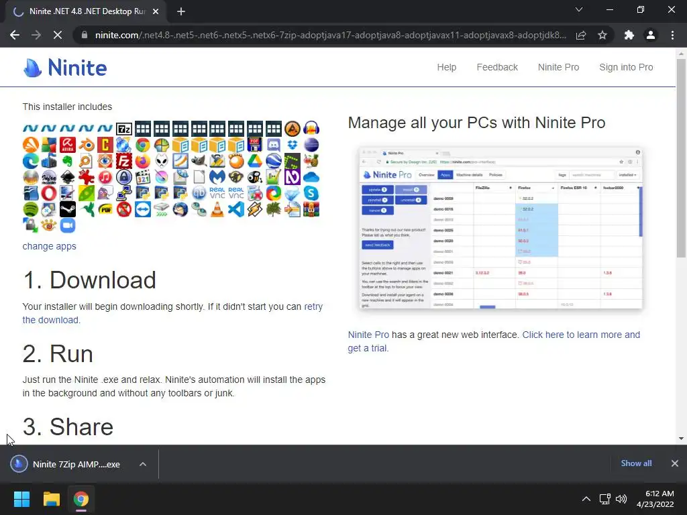Click the Thunderbird icon
Screen dimensions: 687x515
pos(180,209)
